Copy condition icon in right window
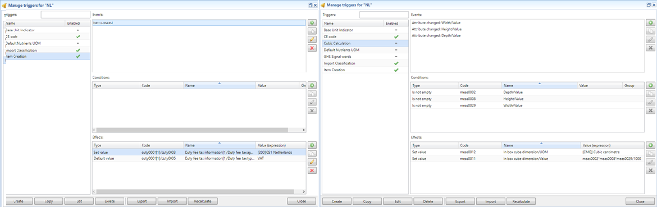Viewport: 657px width, 207px height. coord(650,94)
